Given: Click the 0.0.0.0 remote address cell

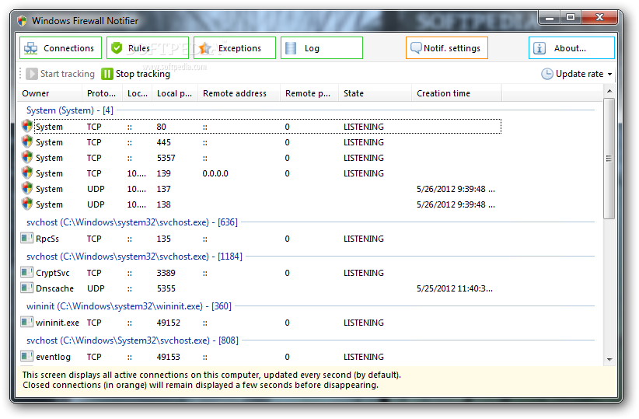Looking at the screenshot, I should pos(215,173).
